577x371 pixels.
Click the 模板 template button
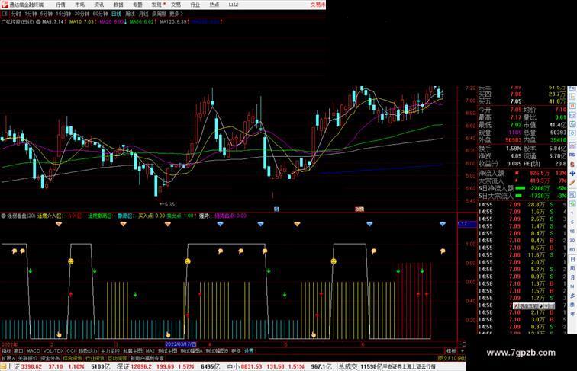452,351
